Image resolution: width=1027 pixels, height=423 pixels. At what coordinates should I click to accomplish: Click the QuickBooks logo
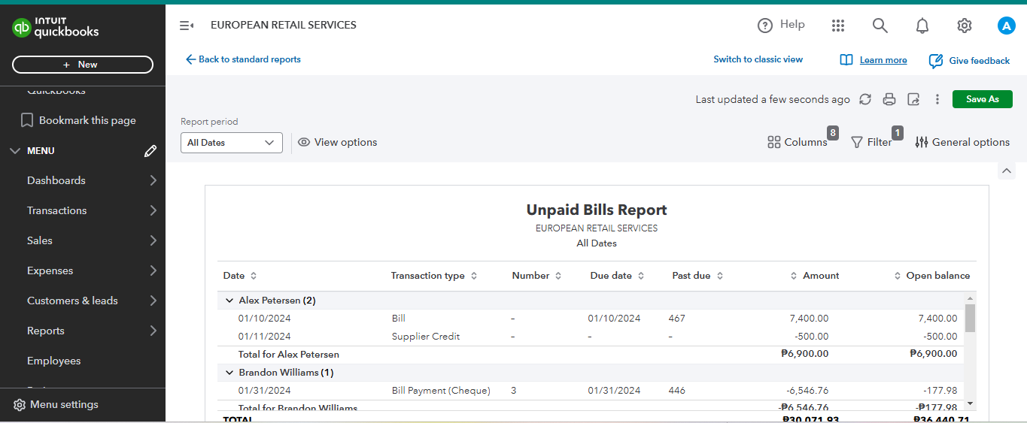click(x=56, y=28)
